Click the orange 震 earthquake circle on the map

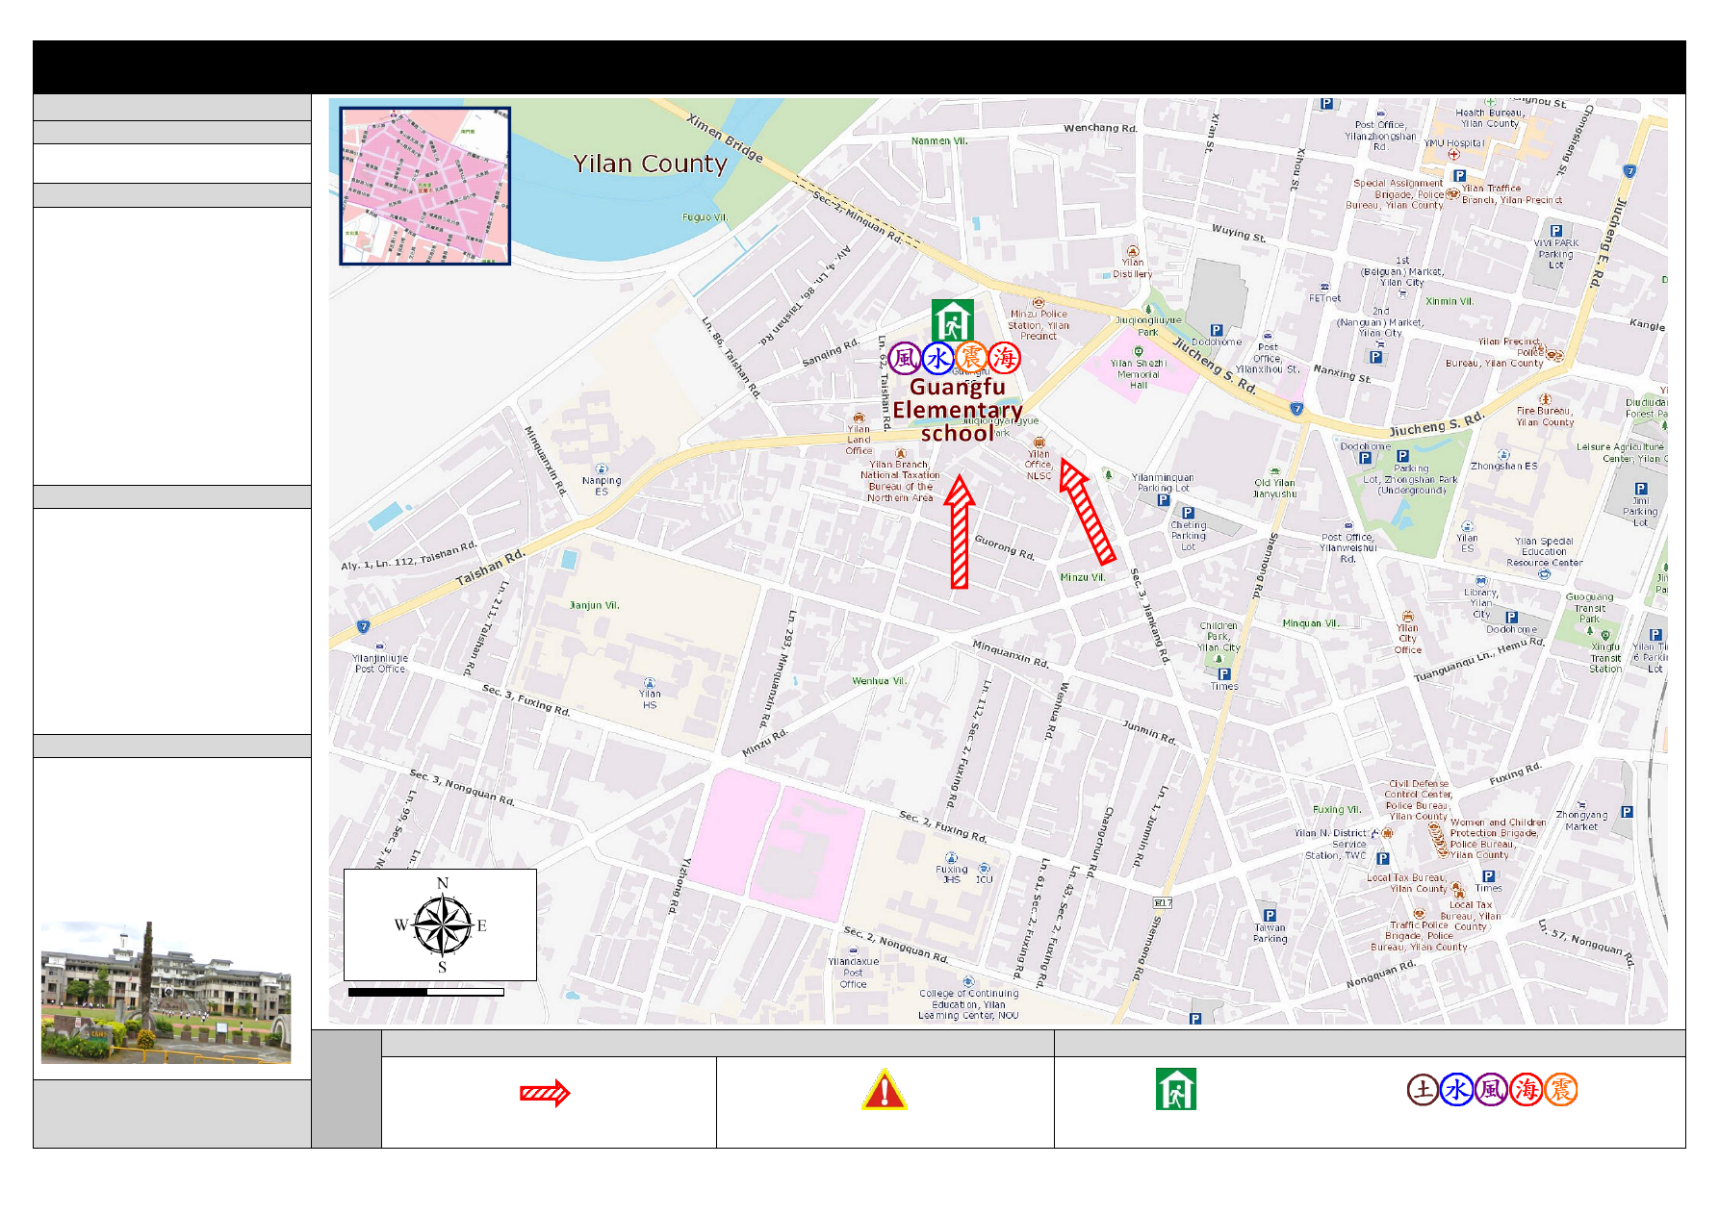[x=971, y=358]
